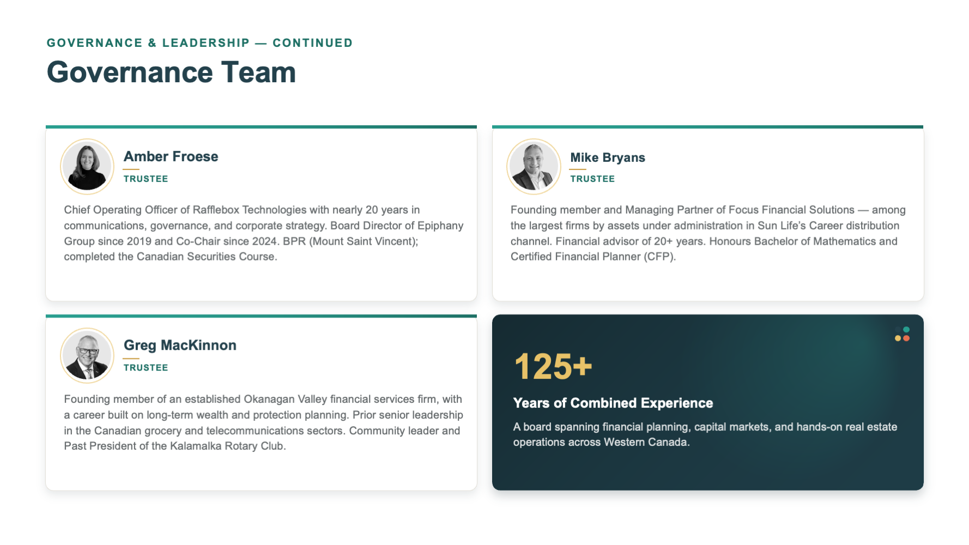The width and height of the screenshot is (969, 545).
Task: Click the four-dot colored logo icon
Action: point(902,334)
